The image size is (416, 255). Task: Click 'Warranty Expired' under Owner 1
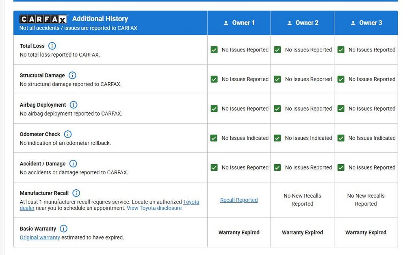point(239,232)
